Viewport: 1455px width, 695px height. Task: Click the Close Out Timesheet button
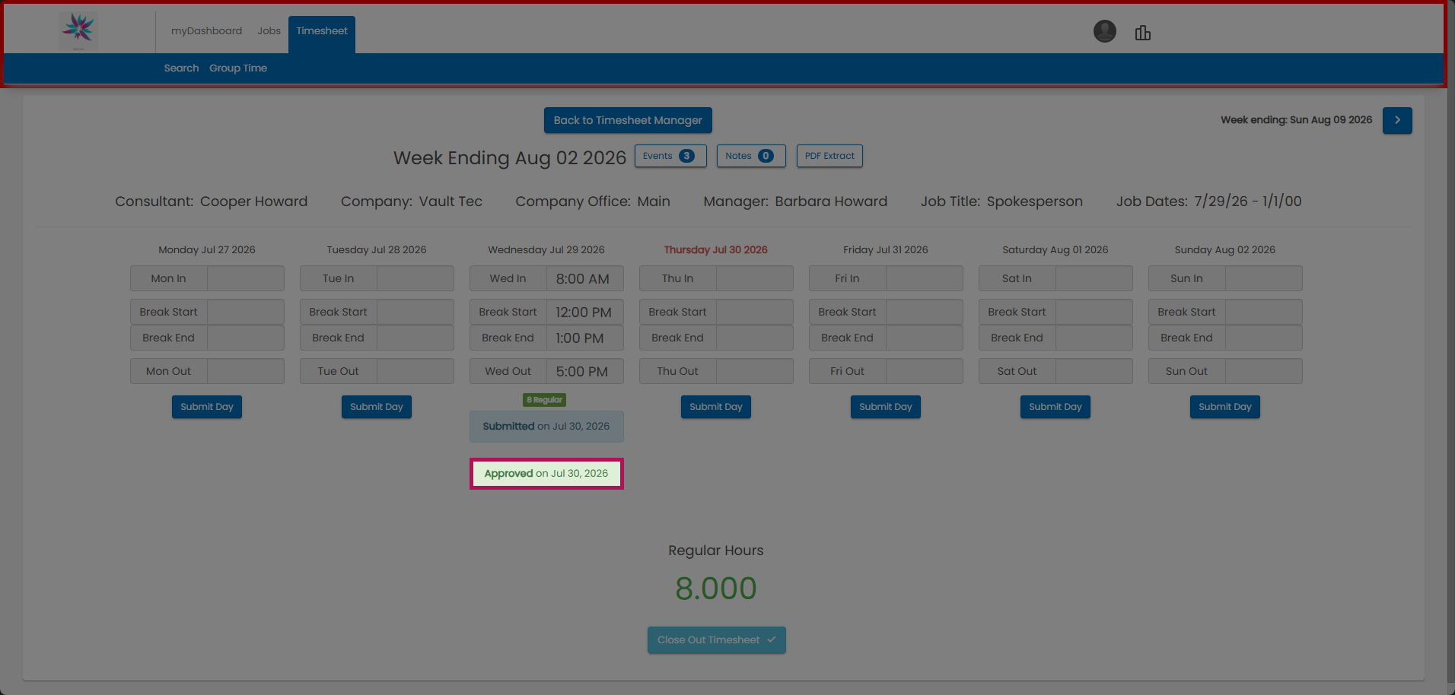pyautogui.click(x=716, y=640)
